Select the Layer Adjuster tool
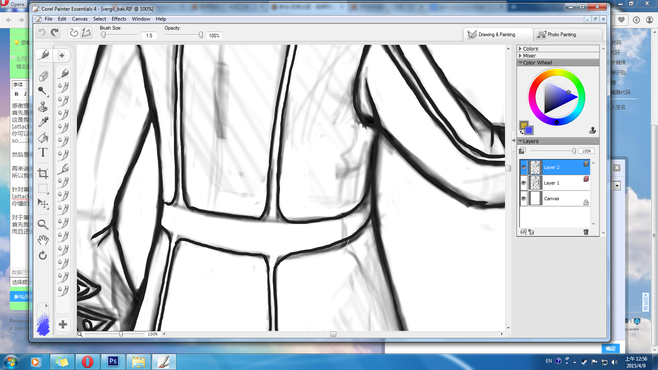Screen dimensions: 658x370 click(43, 203)
